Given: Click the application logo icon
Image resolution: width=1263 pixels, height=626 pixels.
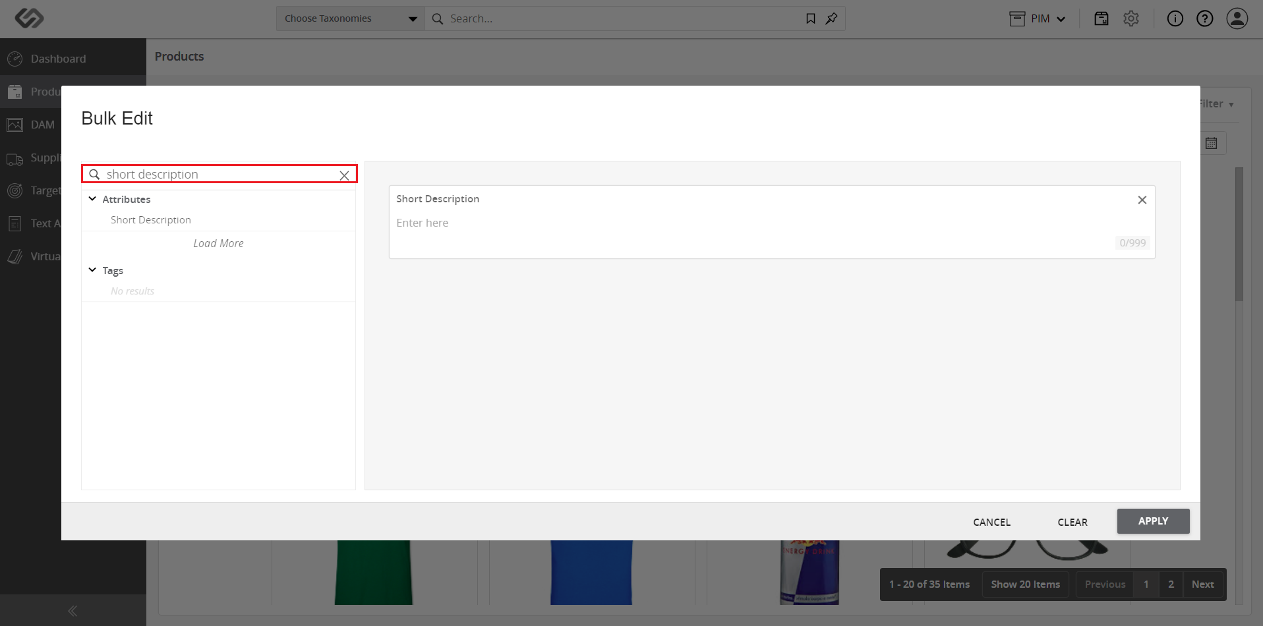Looking at the screenshot, I should pos(29,18).
